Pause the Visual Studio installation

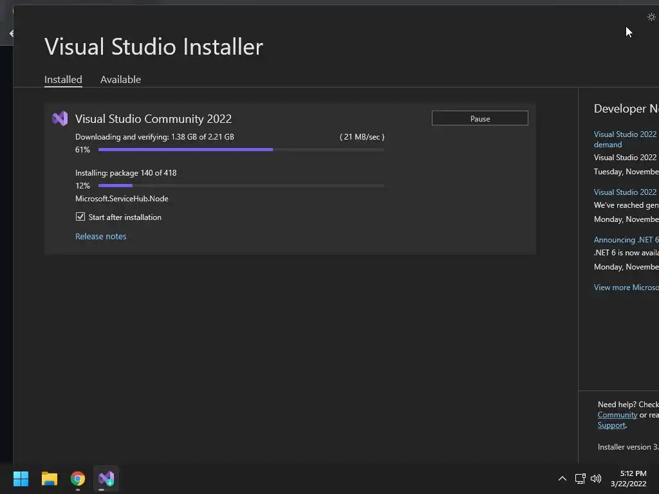point(480,118)
